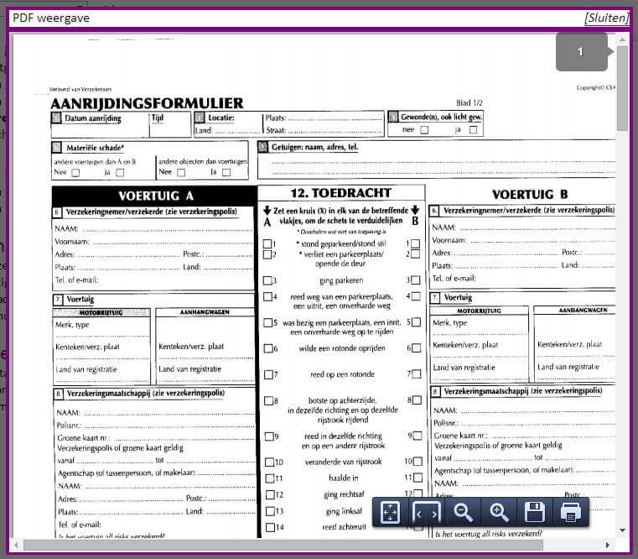Screen dimensions: 638x559
Task: Tick 'Ja' for andere voertuigen dan A en B
Action: pos(120,173)
